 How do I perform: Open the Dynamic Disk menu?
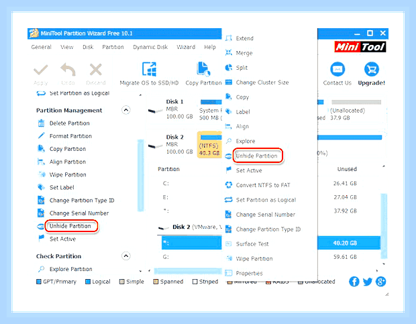[x=150, y=47]
